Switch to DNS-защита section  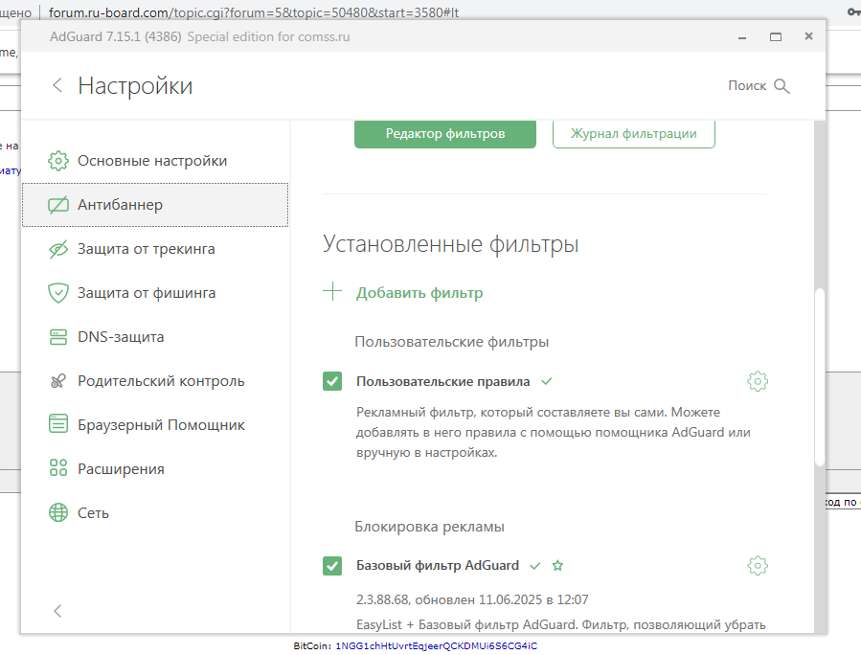pos(155,336)
